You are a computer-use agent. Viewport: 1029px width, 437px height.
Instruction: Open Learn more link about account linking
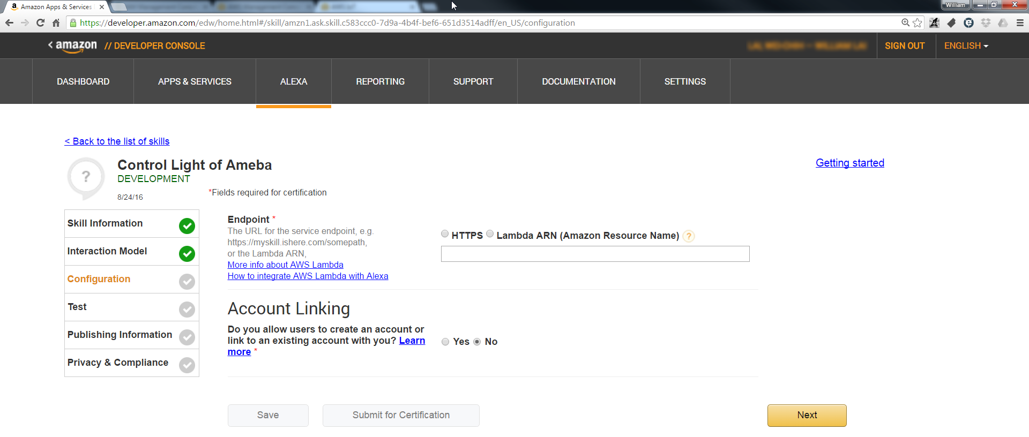pos(412,341)
